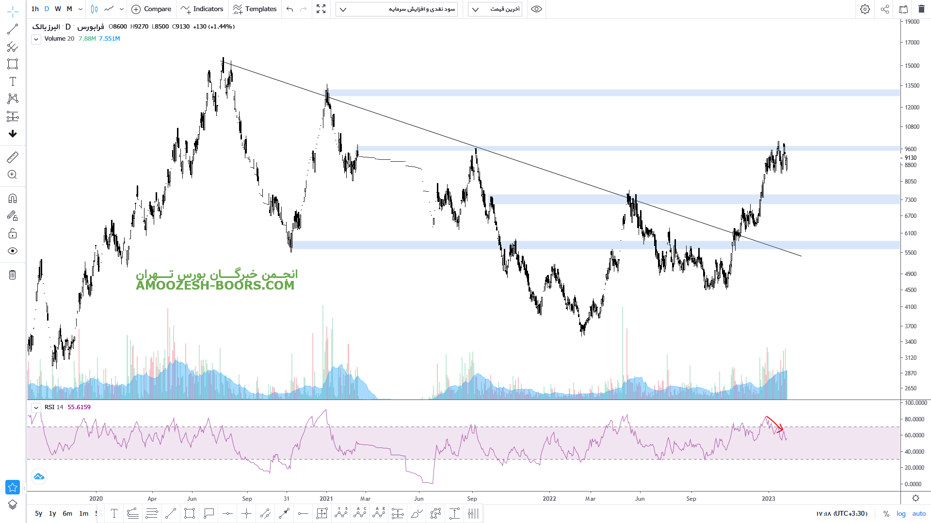This screenshot has height=523, width=931.
Task: Select the 6m date range
Action: click(67, 513)
